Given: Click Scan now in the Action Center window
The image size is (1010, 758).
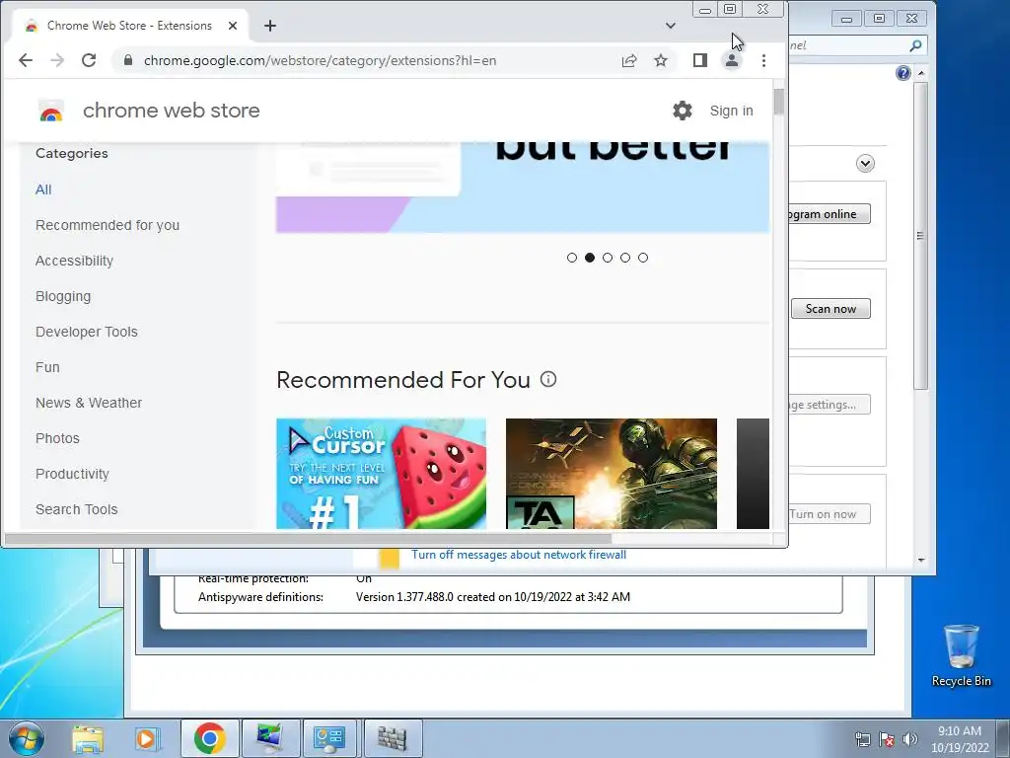Looking at the screenshot, I should tap(830, 309).
